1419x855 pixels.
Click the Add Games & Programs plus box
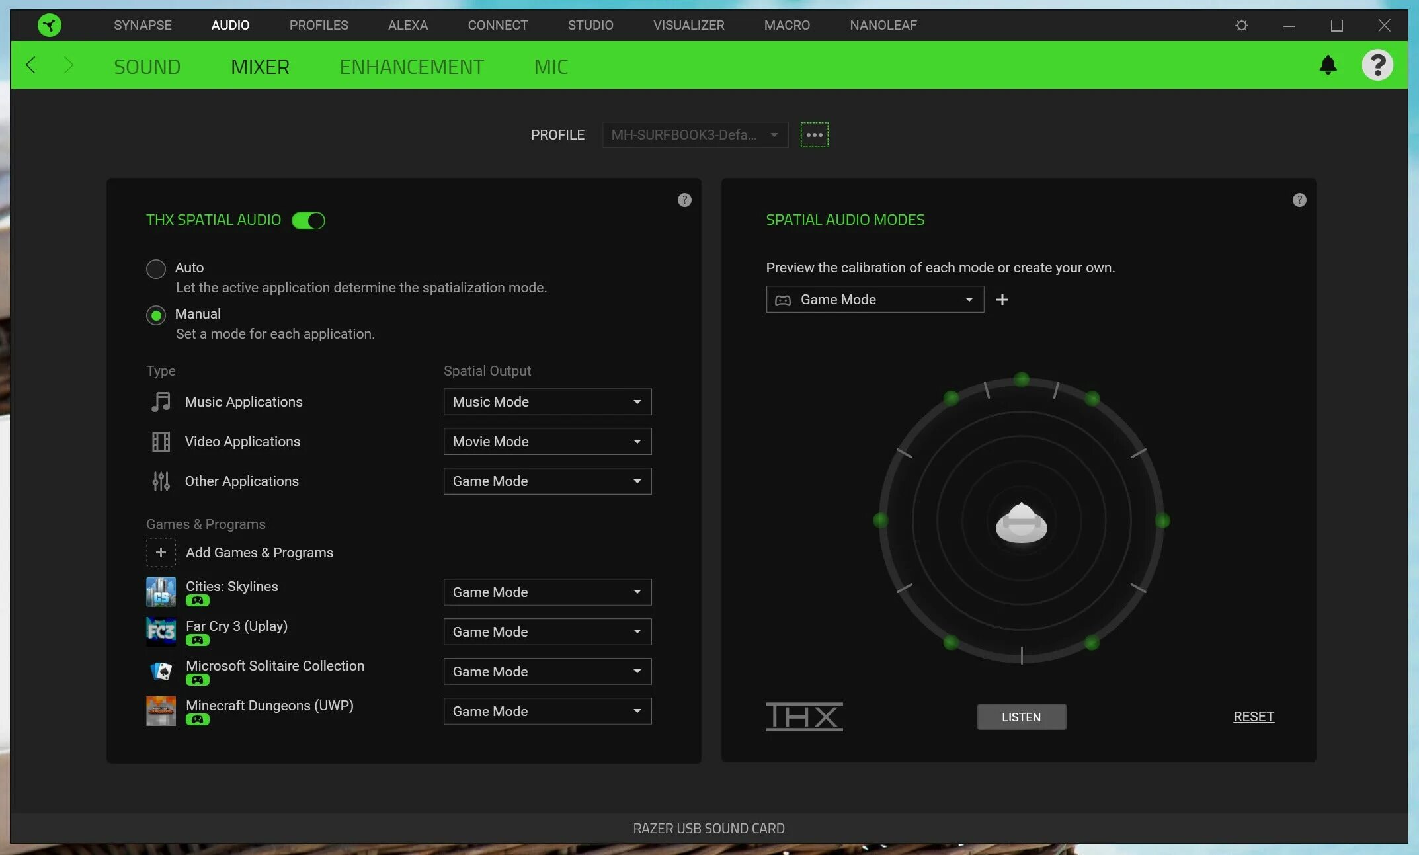coord(161,552)
